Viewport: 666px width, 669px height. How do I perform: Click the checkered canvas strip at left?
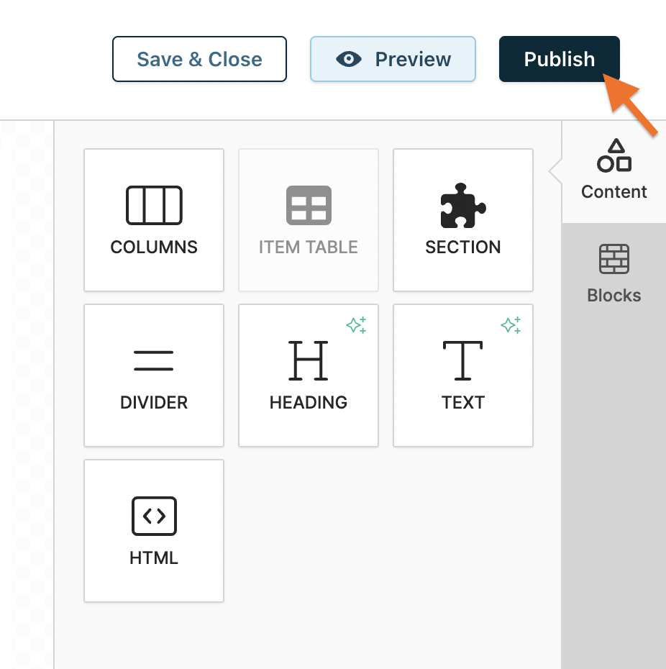(x=27, y=396)
